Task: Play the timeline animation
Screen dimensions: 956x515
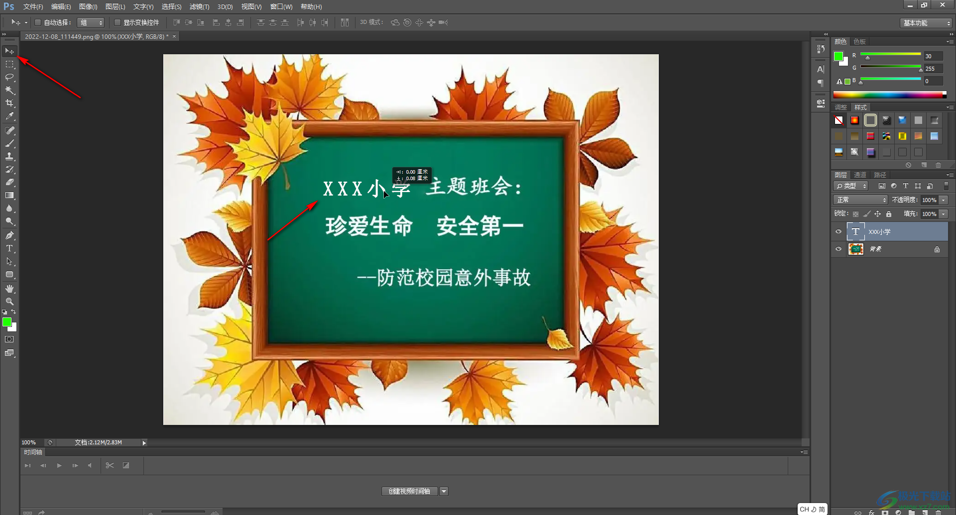Action: [x=59, y=465]
